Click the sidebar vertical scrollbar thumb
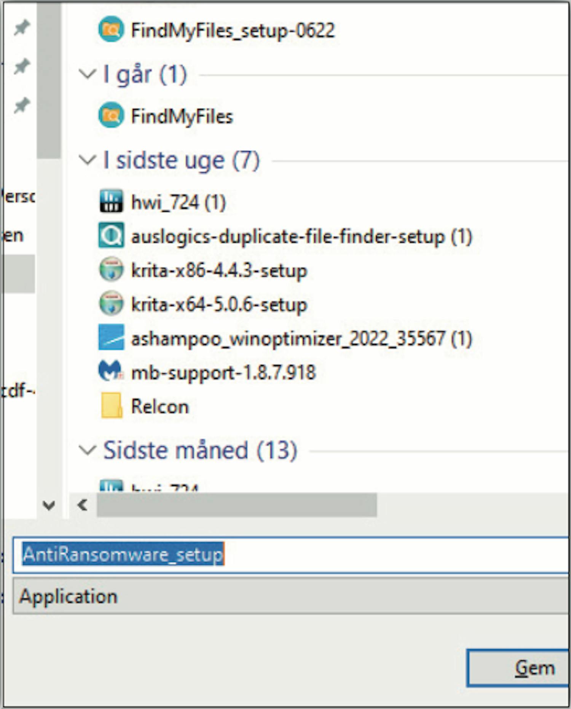The height and width of the screenshot is (709, 571). 49,80
